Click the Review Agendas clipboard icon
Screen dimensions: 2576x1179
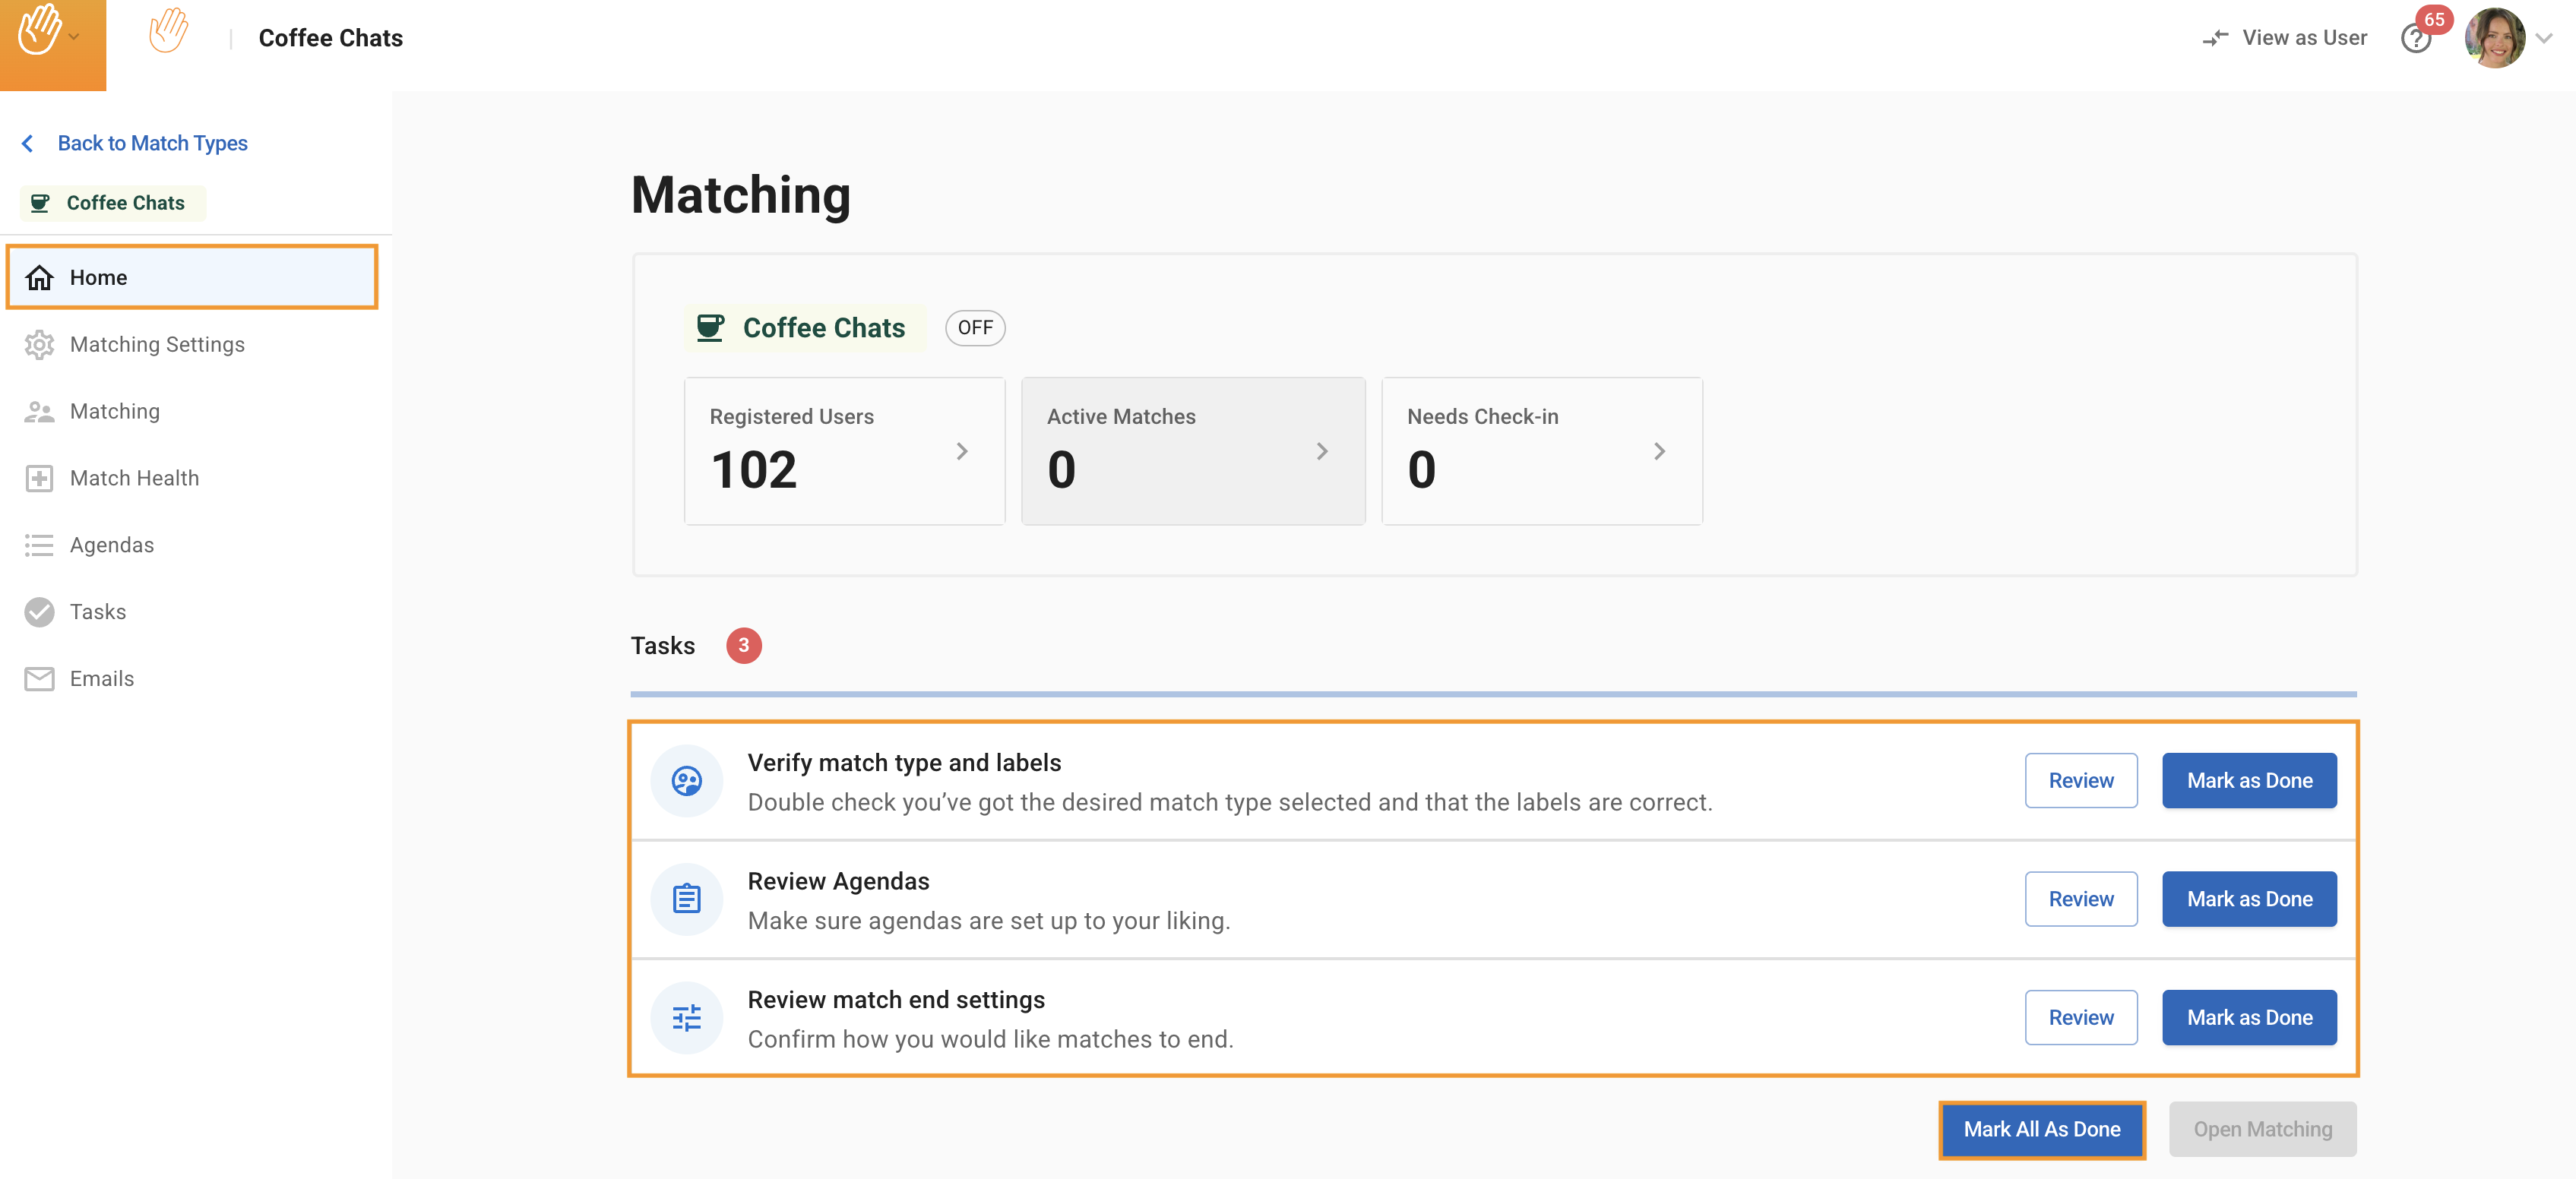pos(686,899)
